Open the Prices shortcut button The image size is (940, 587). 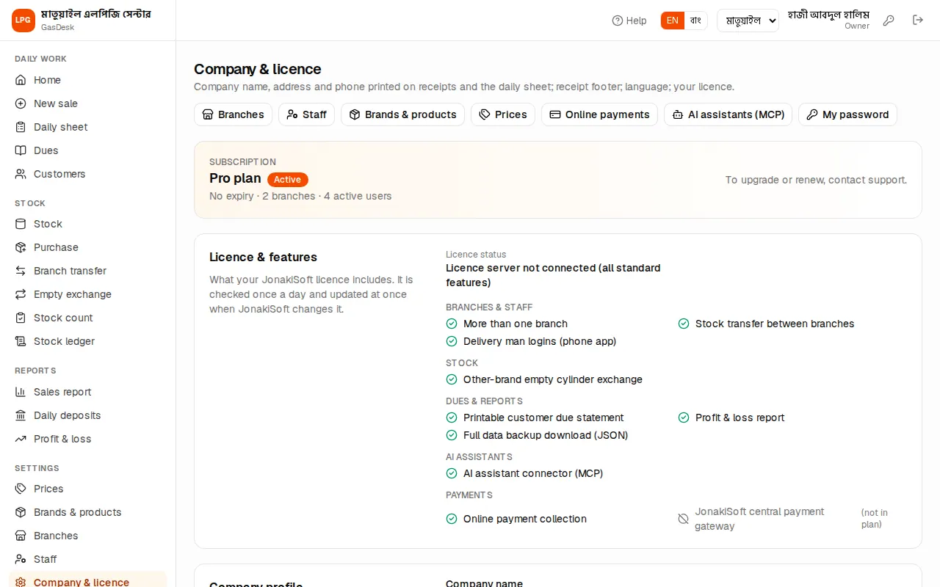[502, 114]
